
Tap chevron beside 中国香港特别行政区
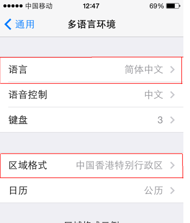pyautogui.click(x=172, y=165)
